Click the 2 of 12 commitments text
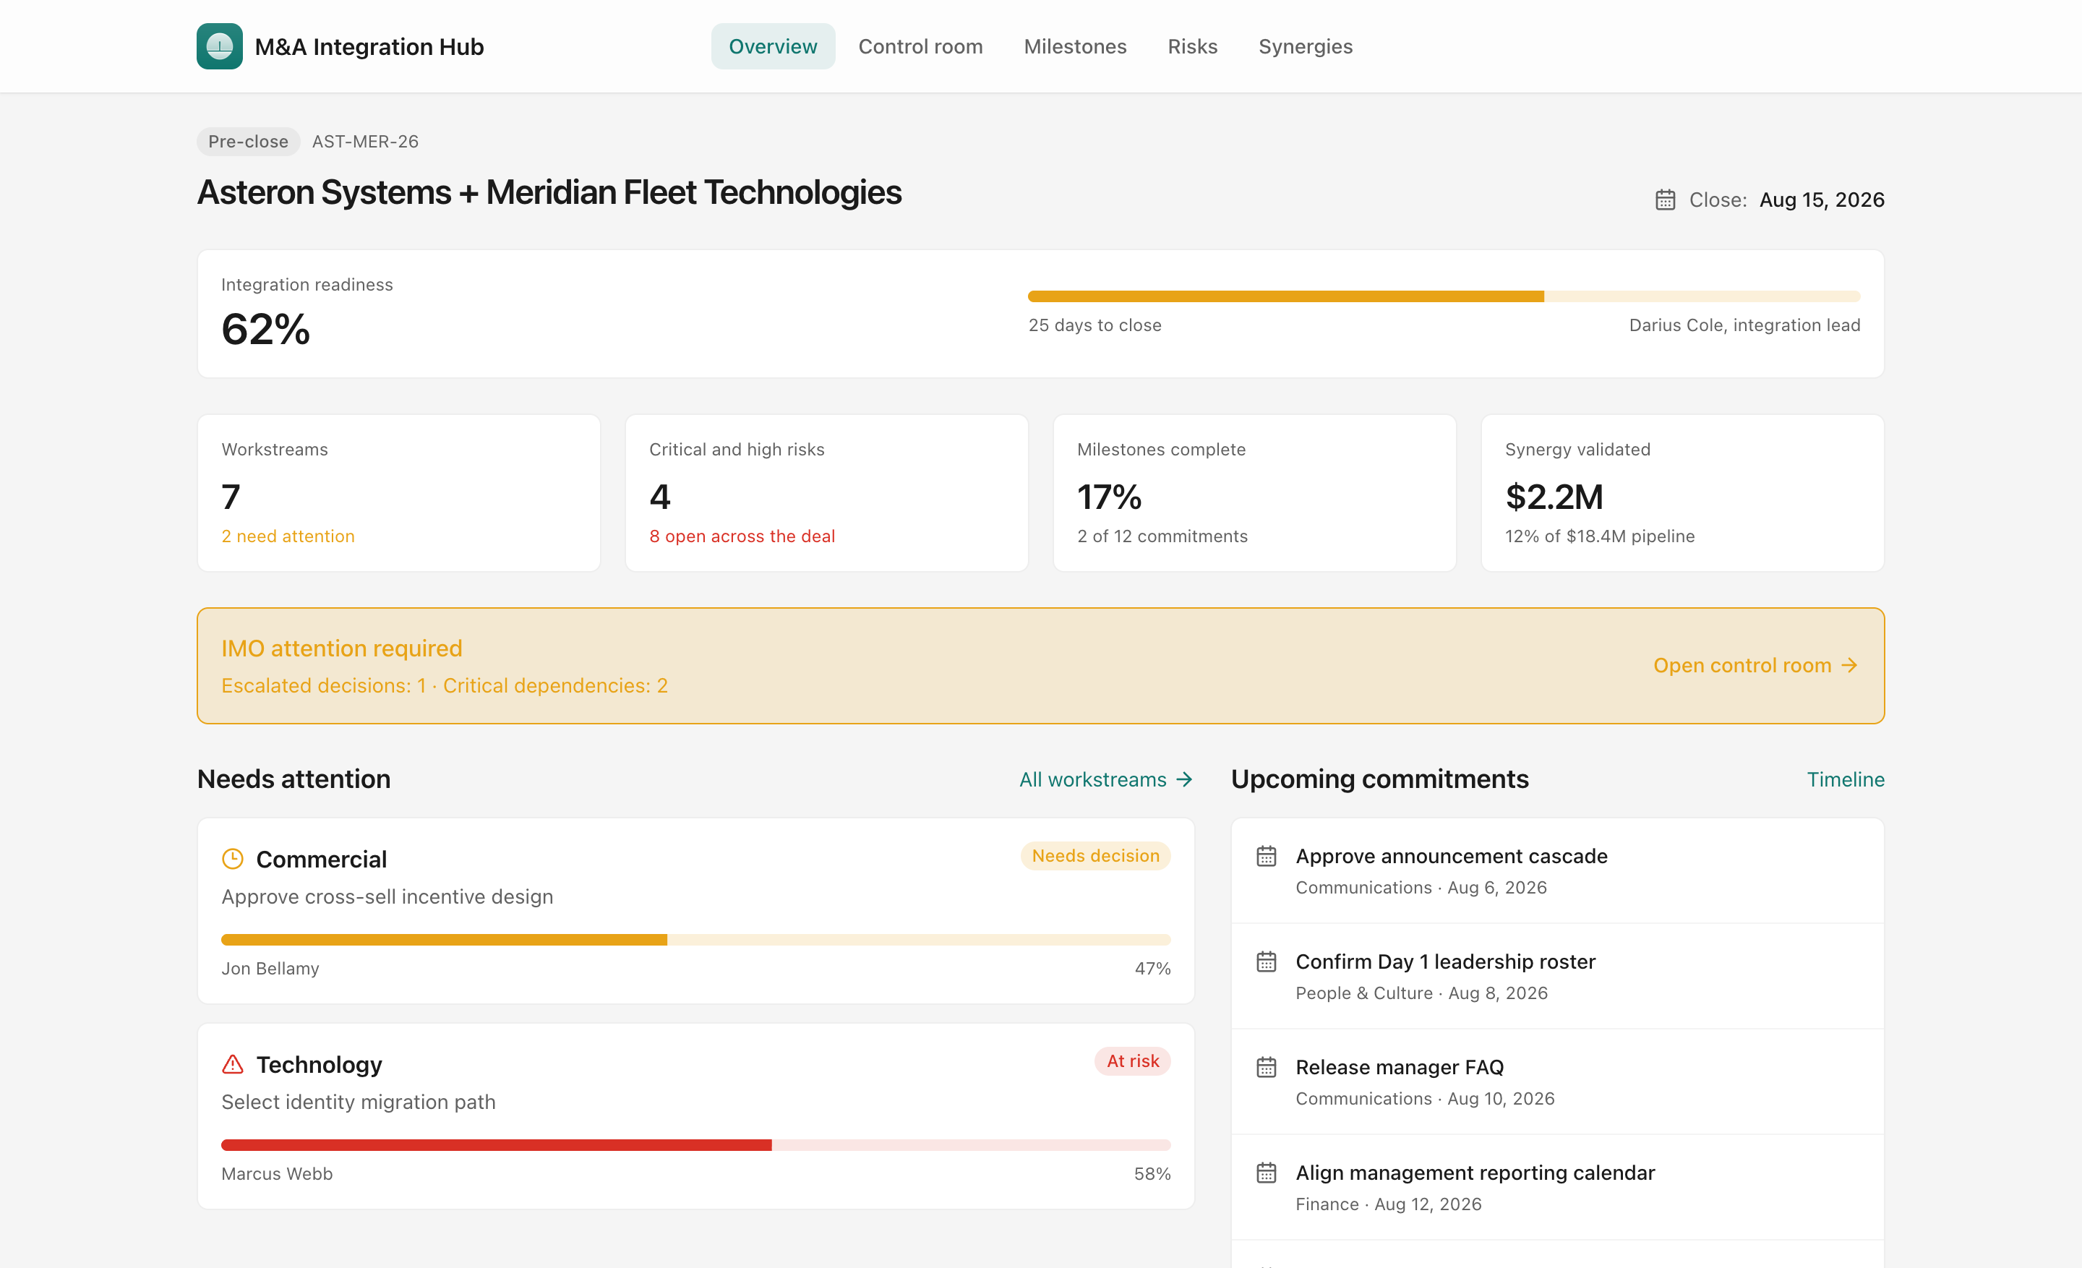 point(1162,536)
